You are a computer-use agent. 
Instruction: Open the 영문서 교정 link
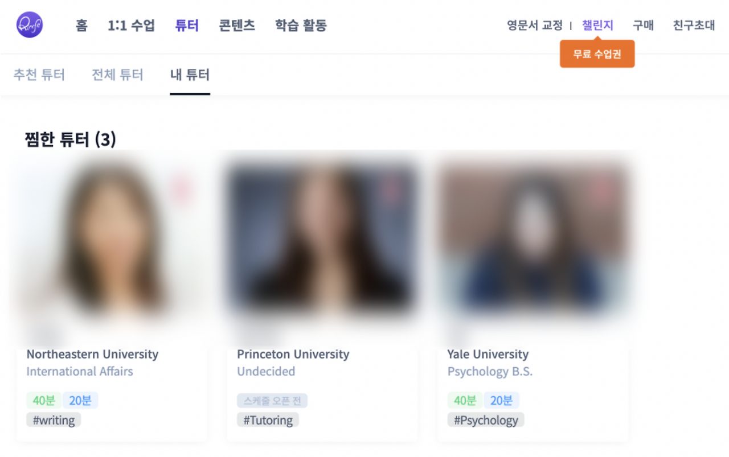pos(535,26)
